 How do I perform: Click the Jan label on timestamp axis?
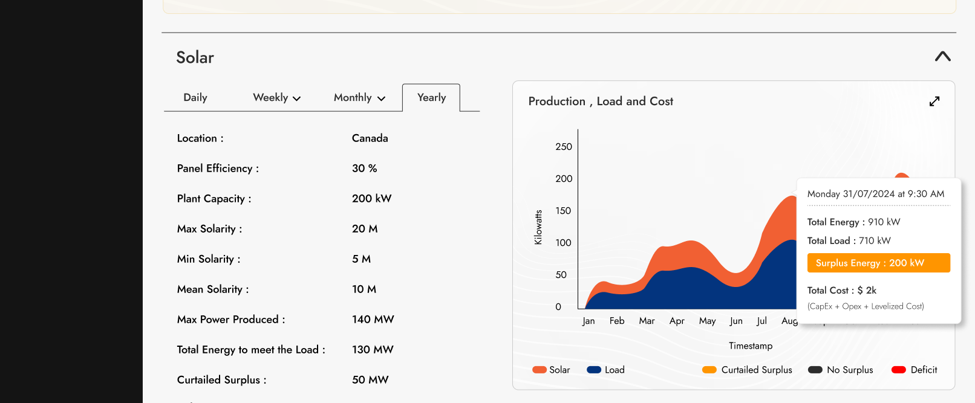589,321
